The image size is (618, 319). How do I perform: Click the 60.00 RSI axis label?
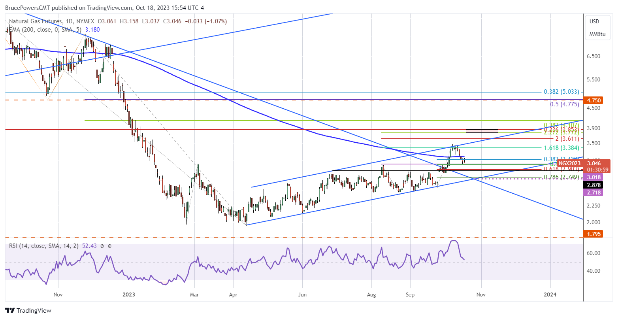click(594, 253)
